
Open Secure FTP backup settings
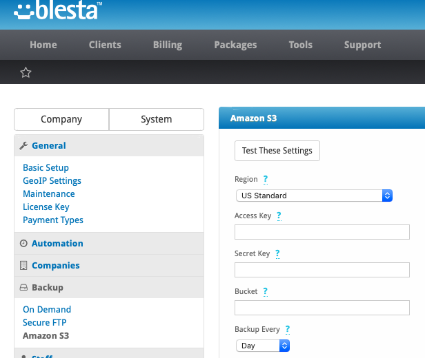(44, 323)
